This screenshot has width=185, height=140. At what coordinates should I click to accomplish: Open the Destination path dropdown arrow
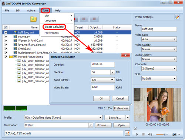91,125
